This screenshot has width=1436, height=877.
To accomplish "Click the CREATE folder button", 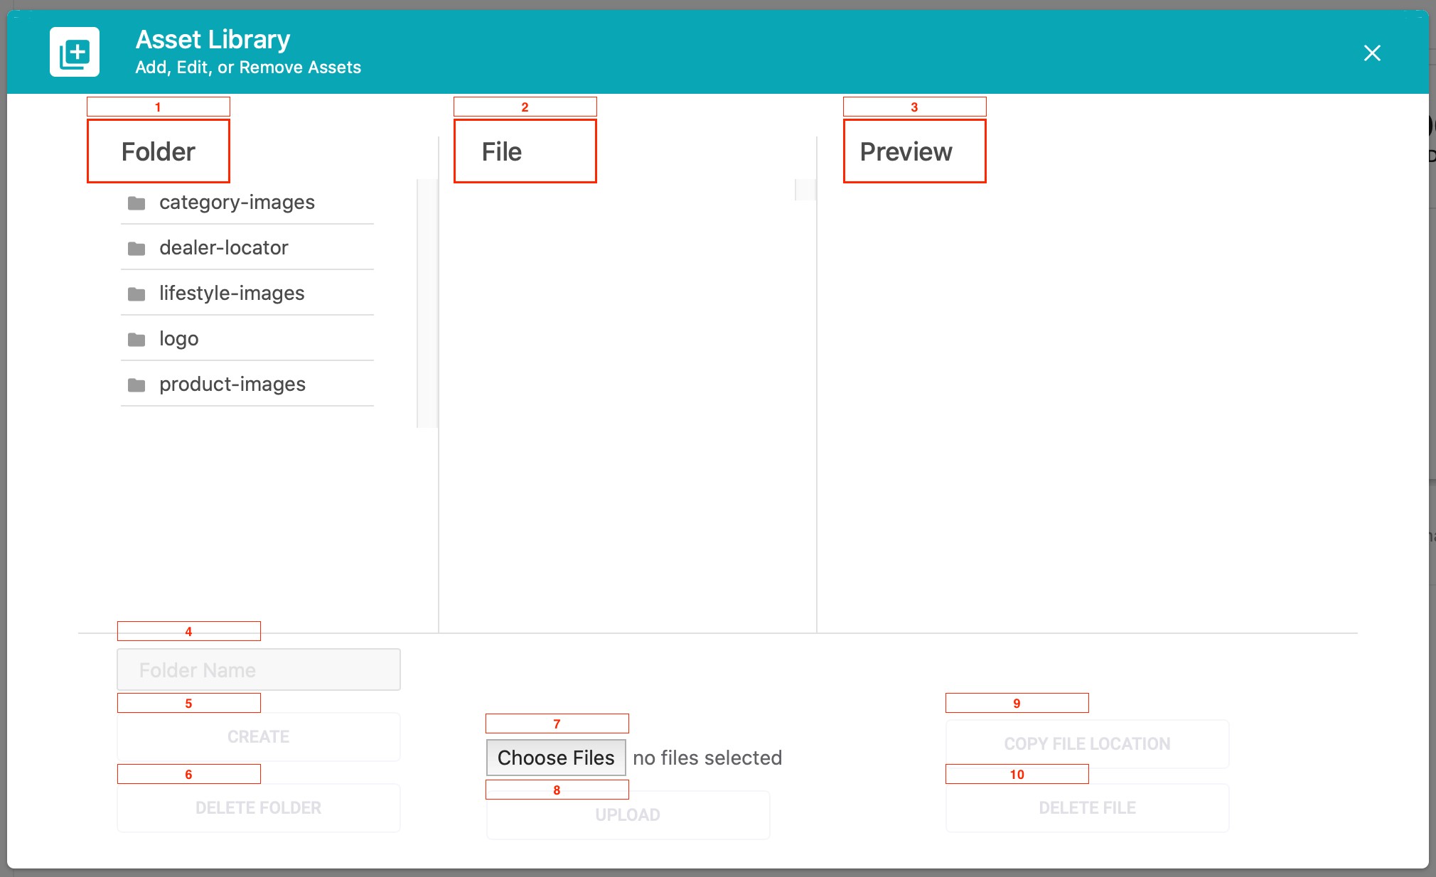I will pyautogui.click(x=259, y=737).
